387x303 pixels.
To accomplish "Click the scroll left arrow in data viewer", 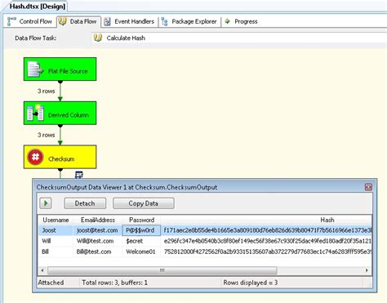I will point(42,270).
